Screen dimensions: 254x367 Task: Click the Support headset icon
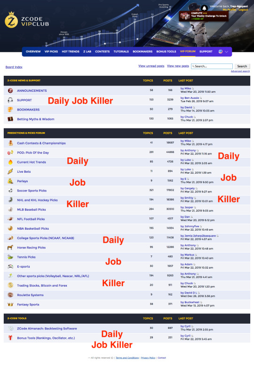10,100
